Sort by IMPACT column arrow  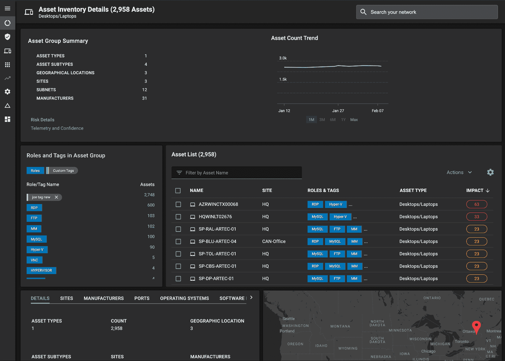click(x=487, y=190)
